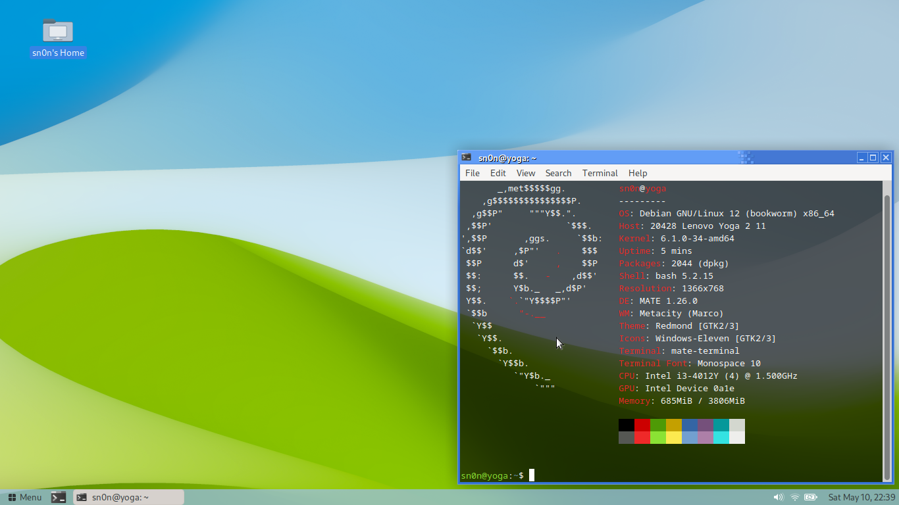This screenshot has height=505, width=899.
Task: Click the 'OS: Debian GNU/Linux 12' line
Action: tap(727, 214)
